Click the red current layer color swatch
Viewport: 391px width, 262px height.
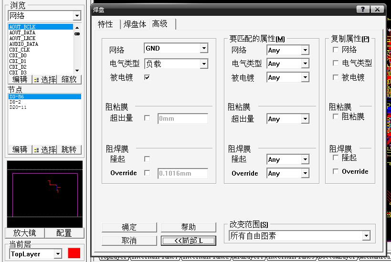(74, 253)
